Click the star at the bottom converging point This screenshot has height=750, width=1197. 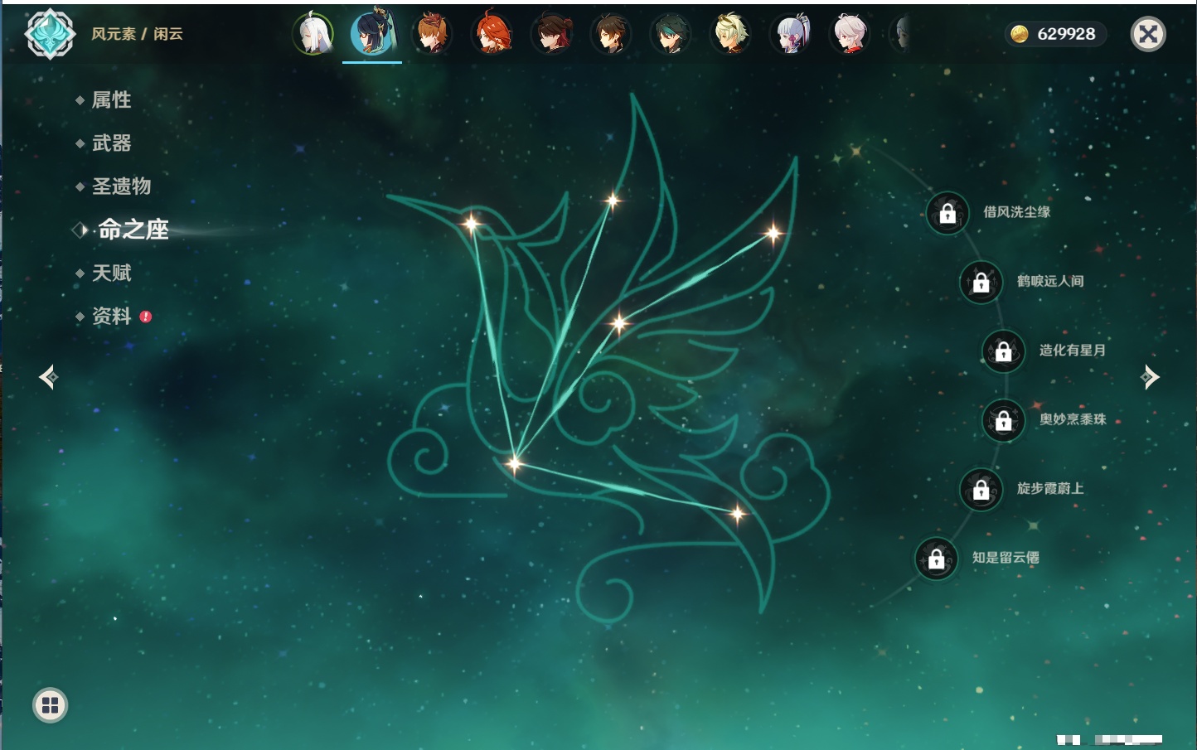[x=514, y=463]
